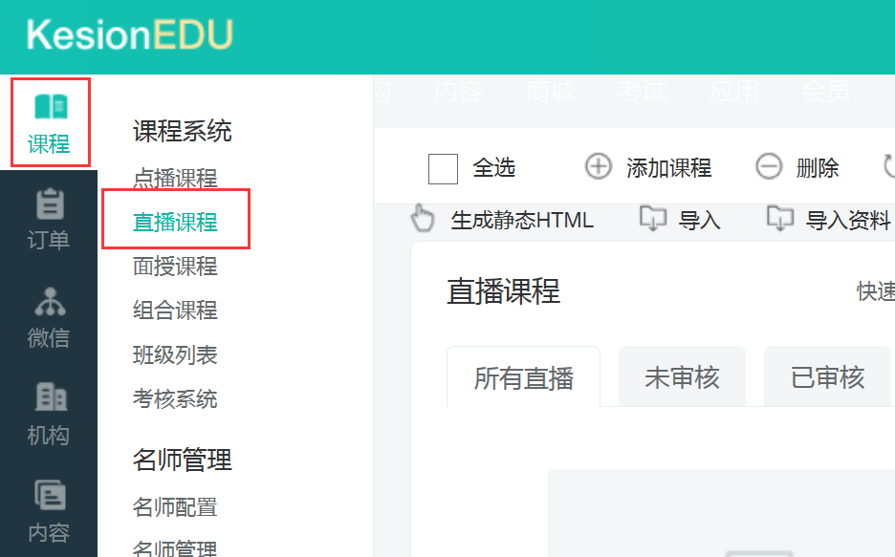Switch to the 未审核 tab
This screenshot has width=895, height=557.
coord(681,377)
